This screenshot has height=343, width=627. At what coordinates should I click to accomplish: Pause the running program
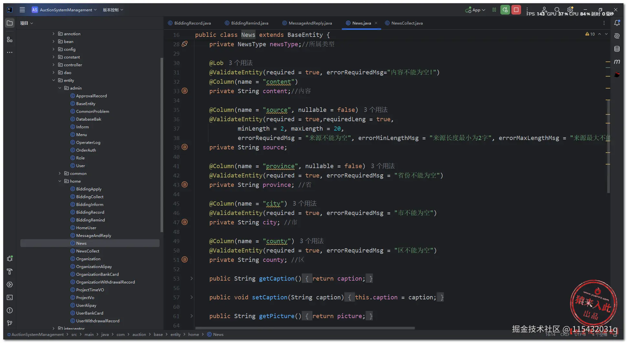tap(494, 10)
